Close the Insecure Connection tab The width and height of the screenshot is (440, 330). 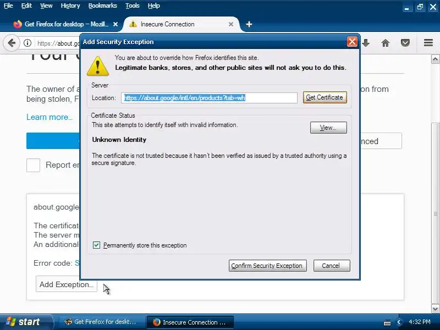[231, 24]
